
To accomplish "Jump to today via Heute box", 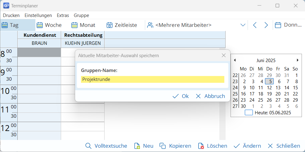I will click(x=249, y=113).
